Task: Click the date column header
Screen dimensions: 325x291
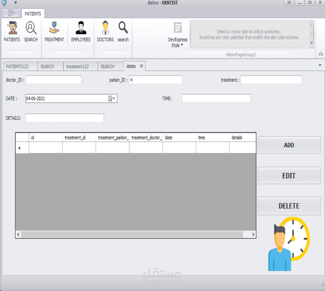Action: click(179, 138)
